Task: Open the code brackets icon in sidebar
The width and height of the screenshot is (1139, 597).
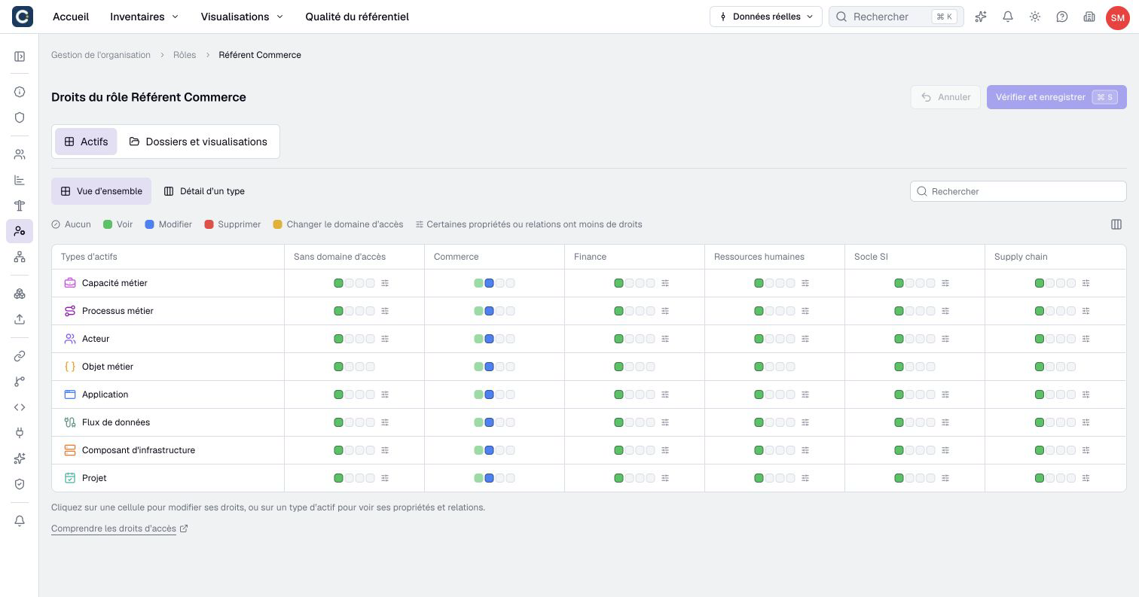Action: point(20,407)
